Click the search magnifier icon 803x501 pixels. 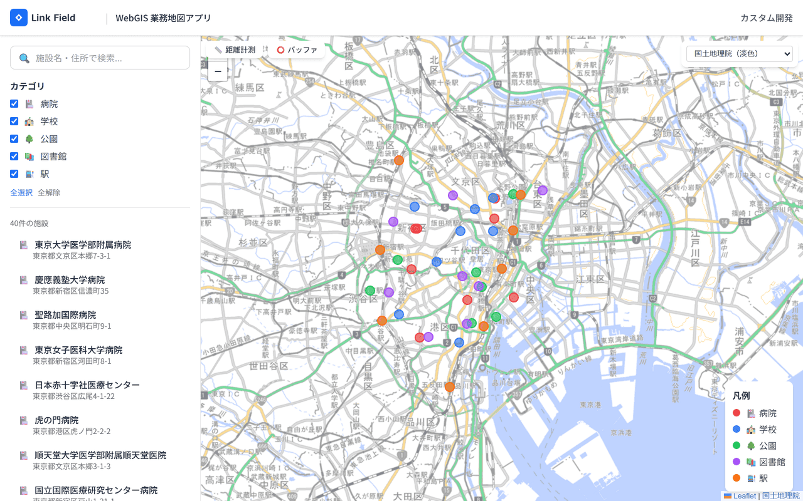24,58
